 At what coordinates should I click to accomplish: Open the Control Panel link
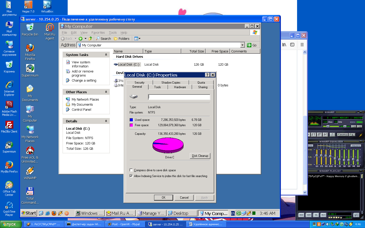[81, 110]
